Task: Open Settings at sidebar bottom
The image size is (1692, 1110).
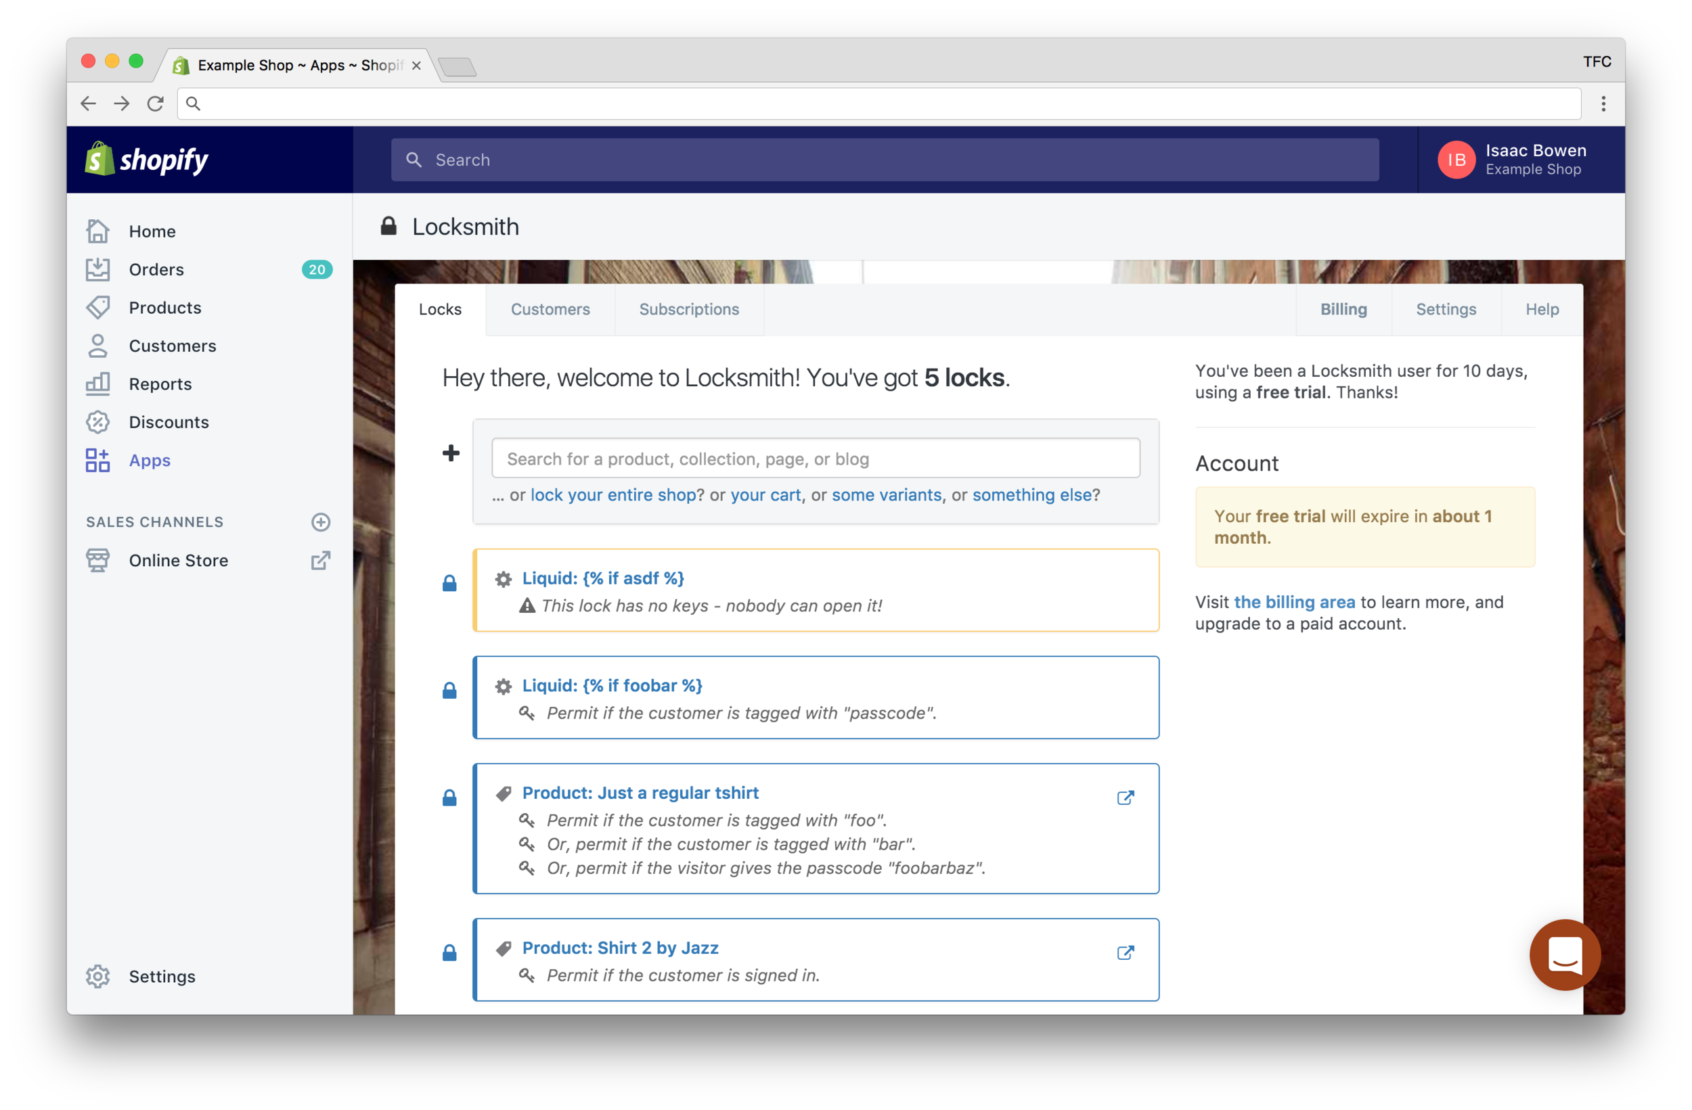Action: pyautogui.click(x=161, y=976)
